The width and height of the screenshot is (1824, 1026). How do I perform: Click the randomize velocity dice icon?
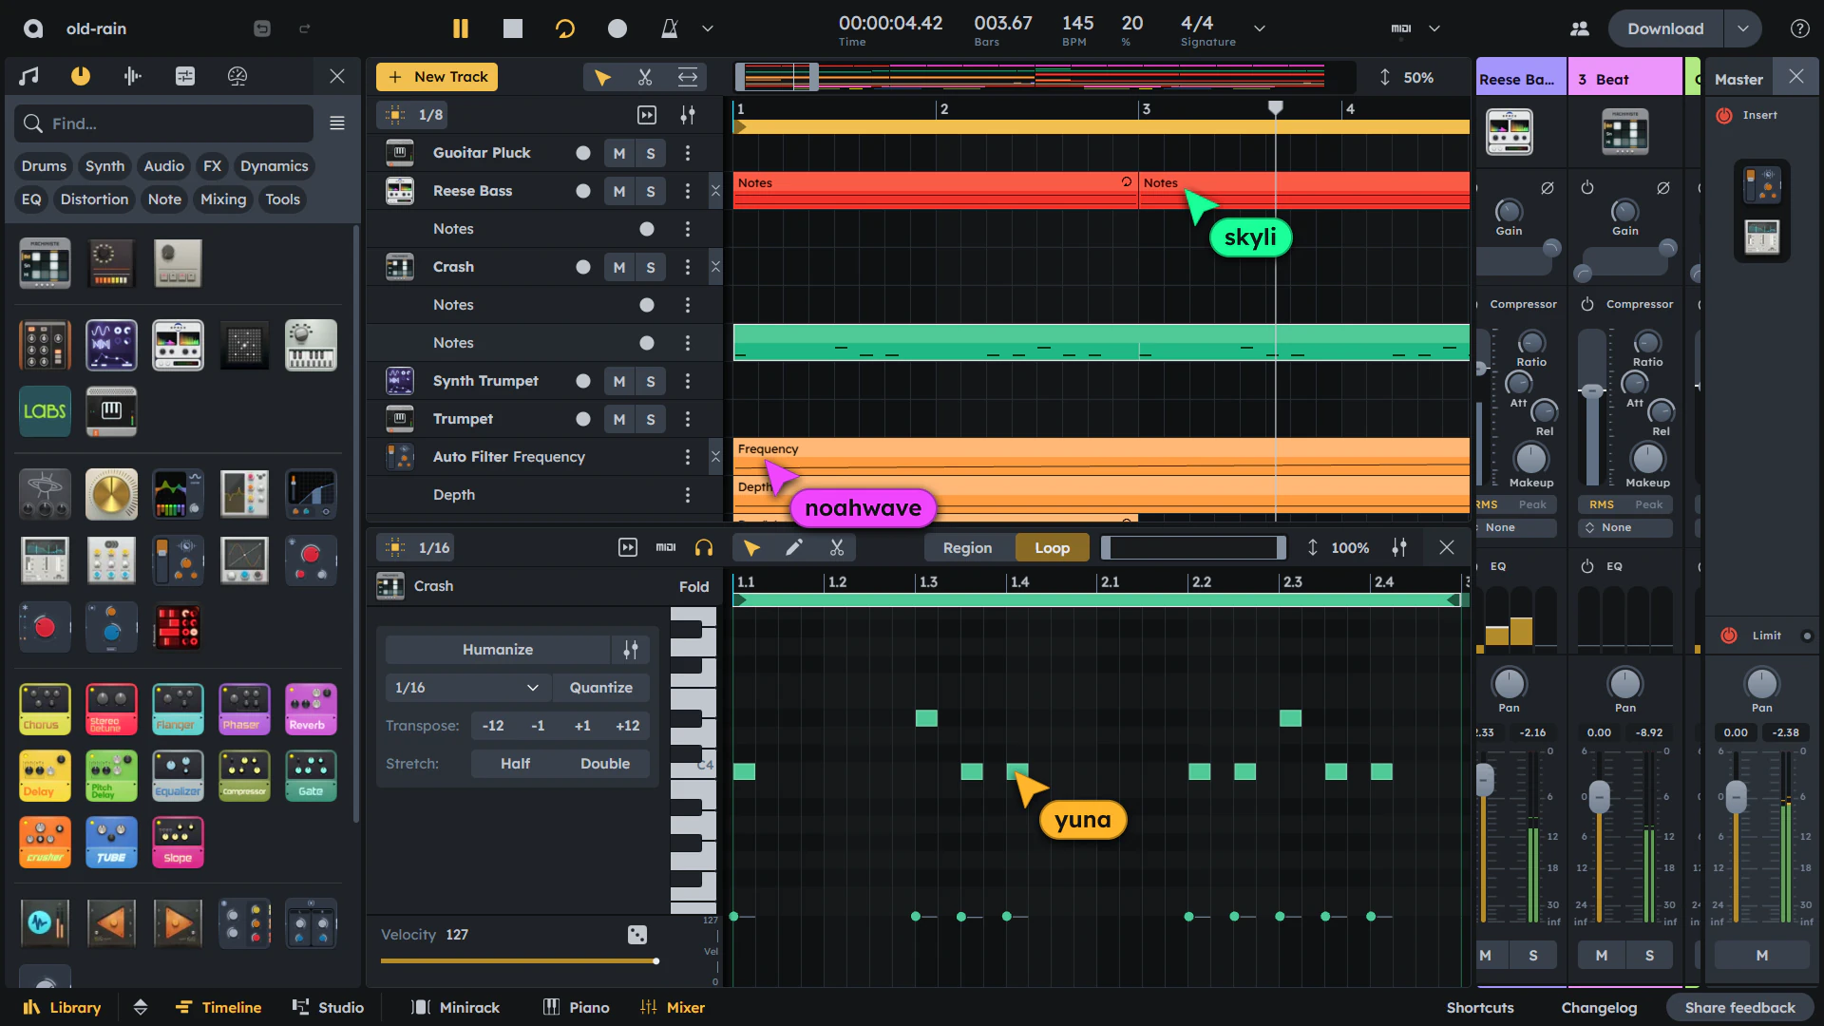click(637, 935)
